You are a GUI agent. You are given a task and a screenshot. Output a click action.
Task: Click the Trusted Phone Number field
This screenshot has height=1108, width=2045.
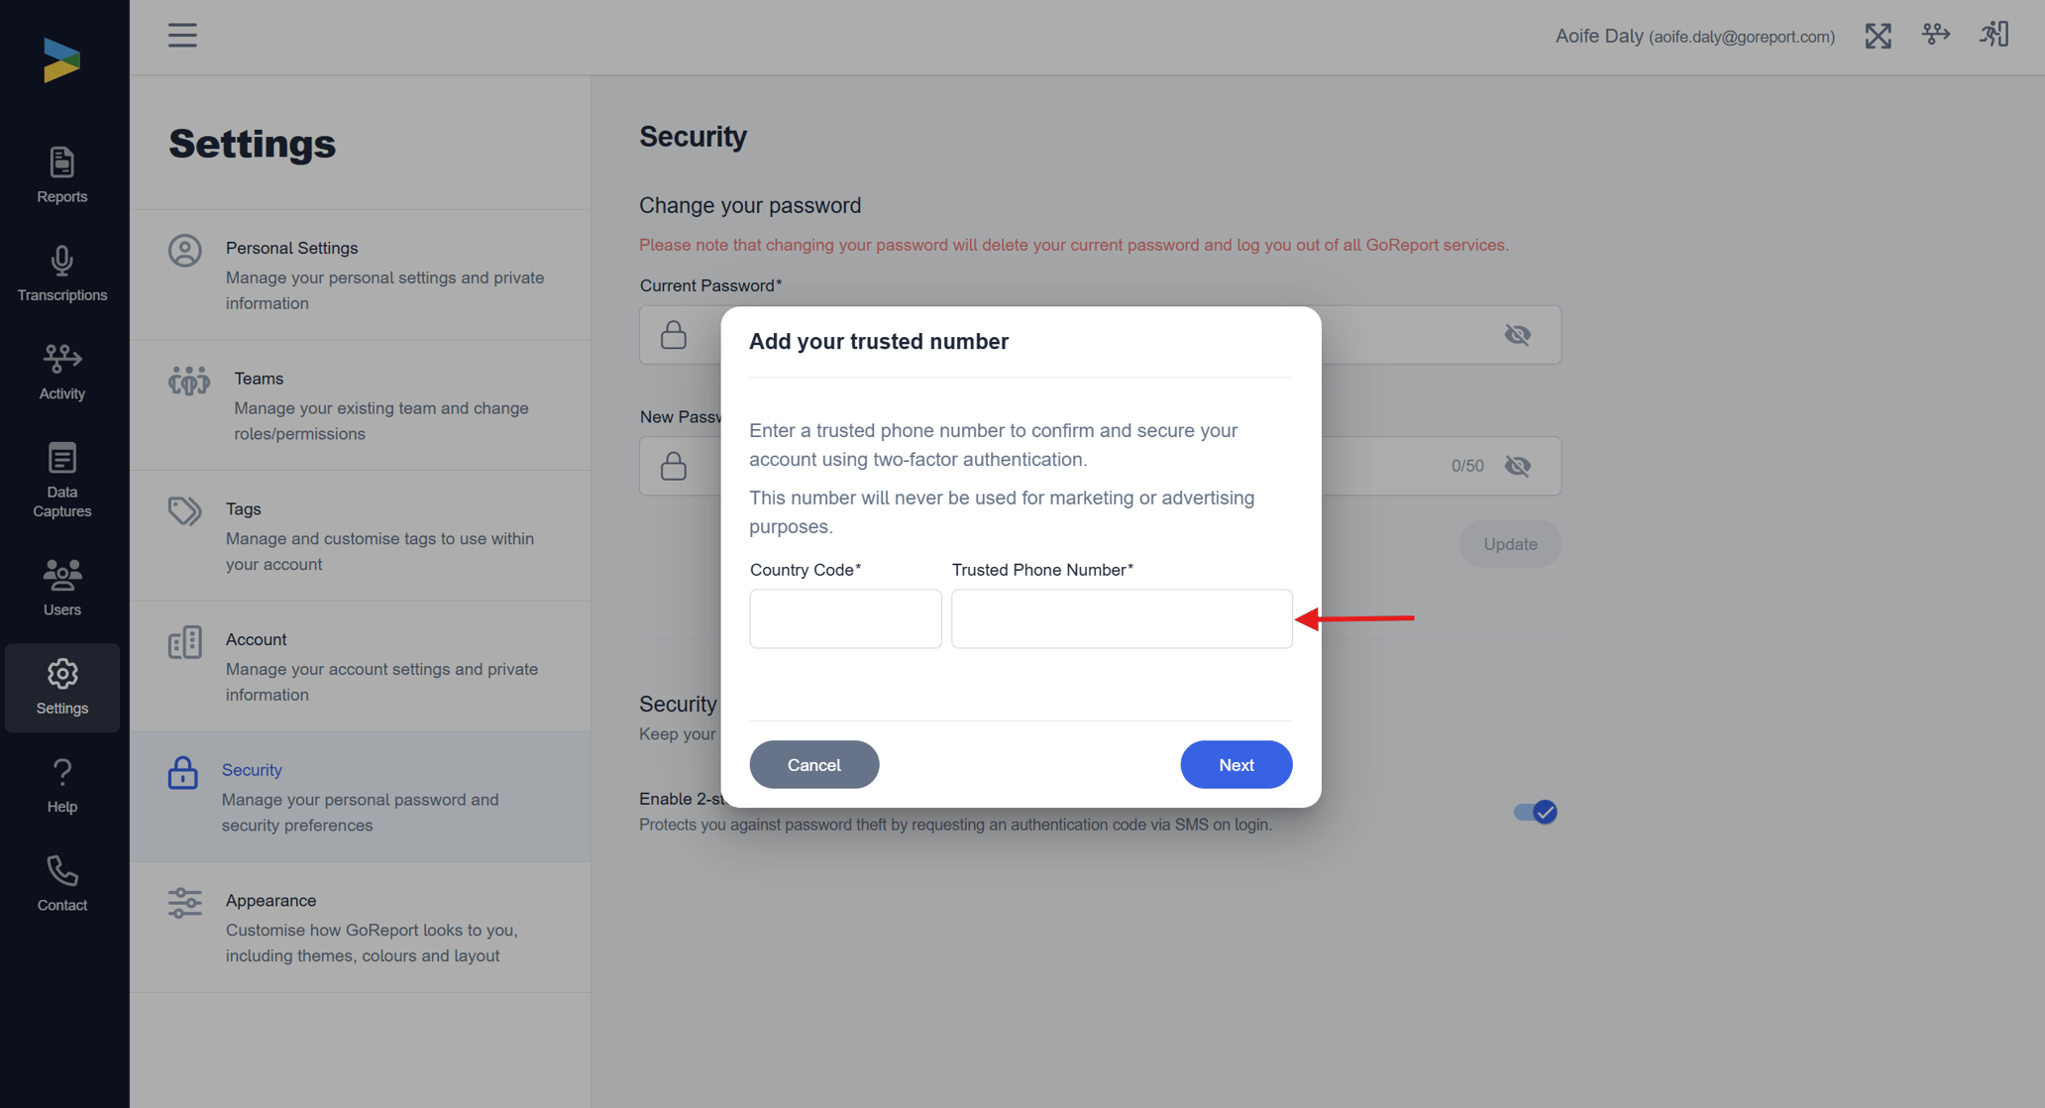pyautogui.click(x=1121, y=618)
